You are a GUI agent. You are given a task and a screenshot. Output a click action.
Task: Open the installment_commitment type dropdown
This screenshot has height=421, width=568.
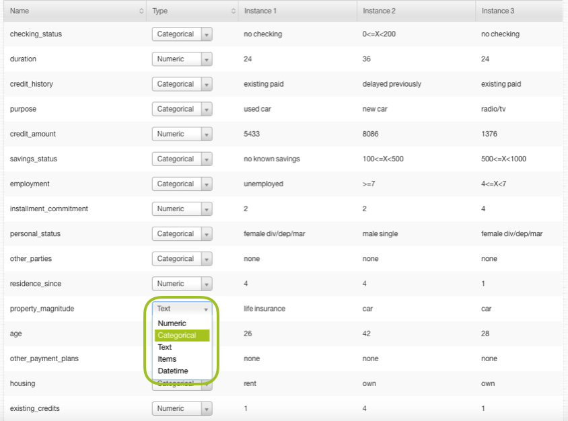coord(207,208)
